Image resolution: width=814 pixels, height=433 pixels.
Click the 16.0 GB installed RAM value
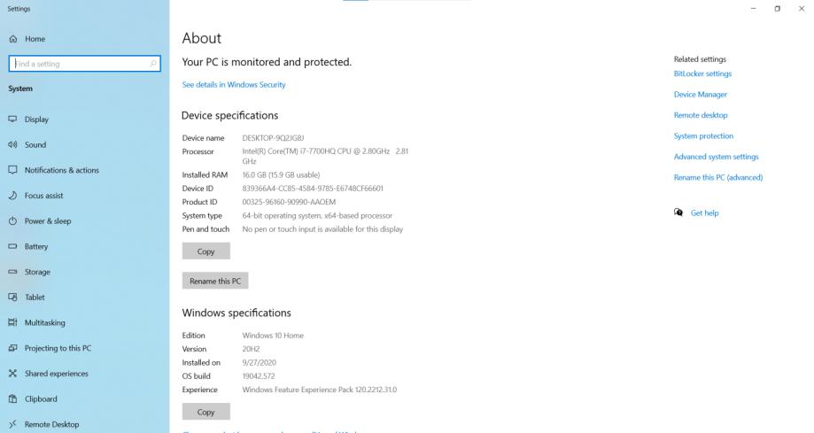[x=281, y=175]
